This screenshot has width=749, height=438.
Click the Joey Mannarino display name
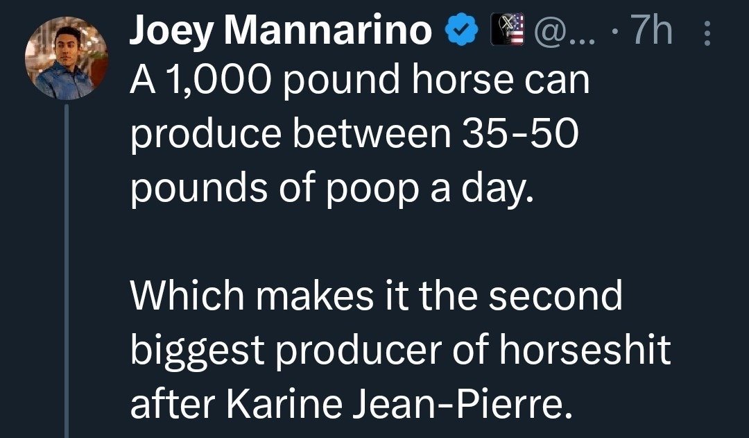point(280,30)
